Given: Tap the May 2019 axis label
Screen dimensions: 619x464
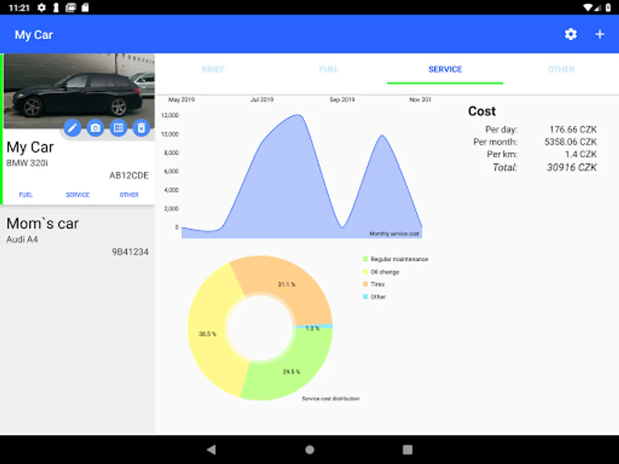Looking at the screenshot, I should coord(182,100).
